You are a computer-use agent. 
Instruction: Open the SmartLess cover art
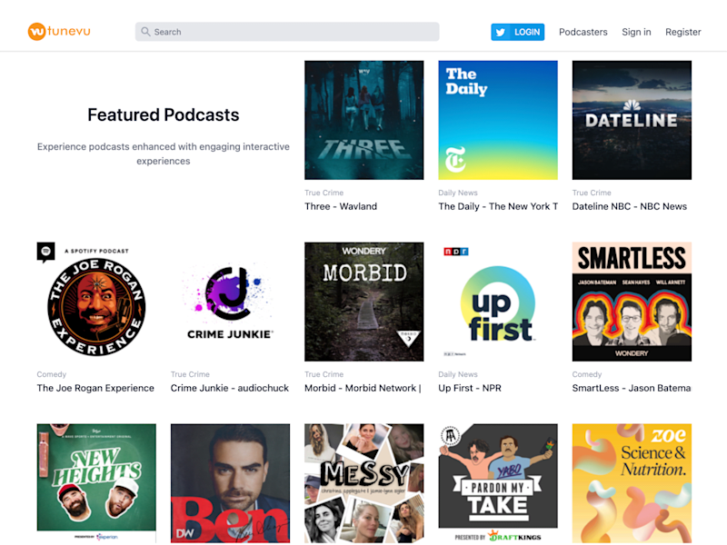click(x=632, y=302)
